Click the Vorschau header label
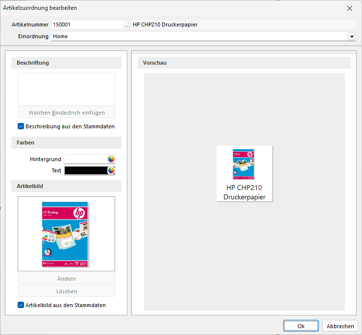The image size is (362, 335). 155,63
